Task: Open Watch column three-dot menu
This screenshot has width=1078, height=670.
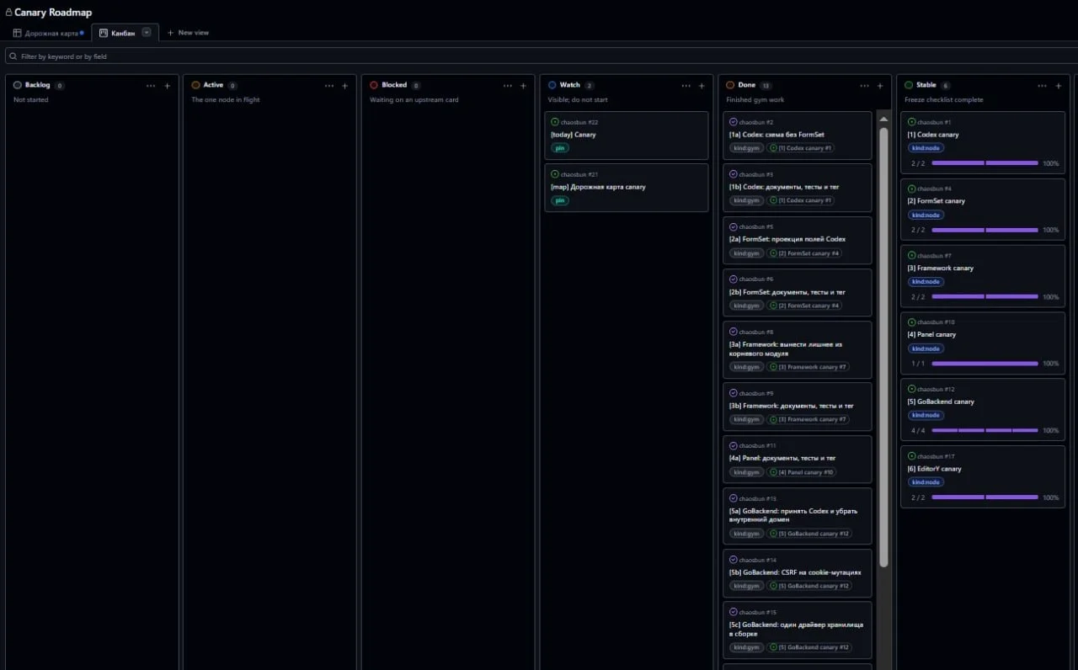Action: [686, 85]
